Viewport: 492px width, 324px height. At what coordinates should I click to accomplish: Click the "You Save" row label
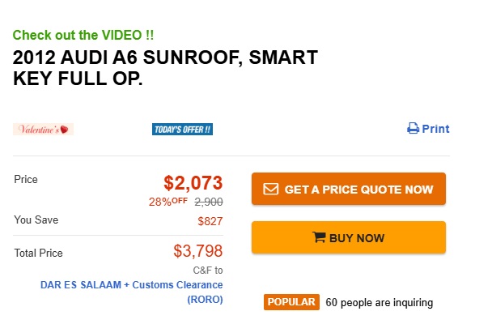(x=36, y=220)
